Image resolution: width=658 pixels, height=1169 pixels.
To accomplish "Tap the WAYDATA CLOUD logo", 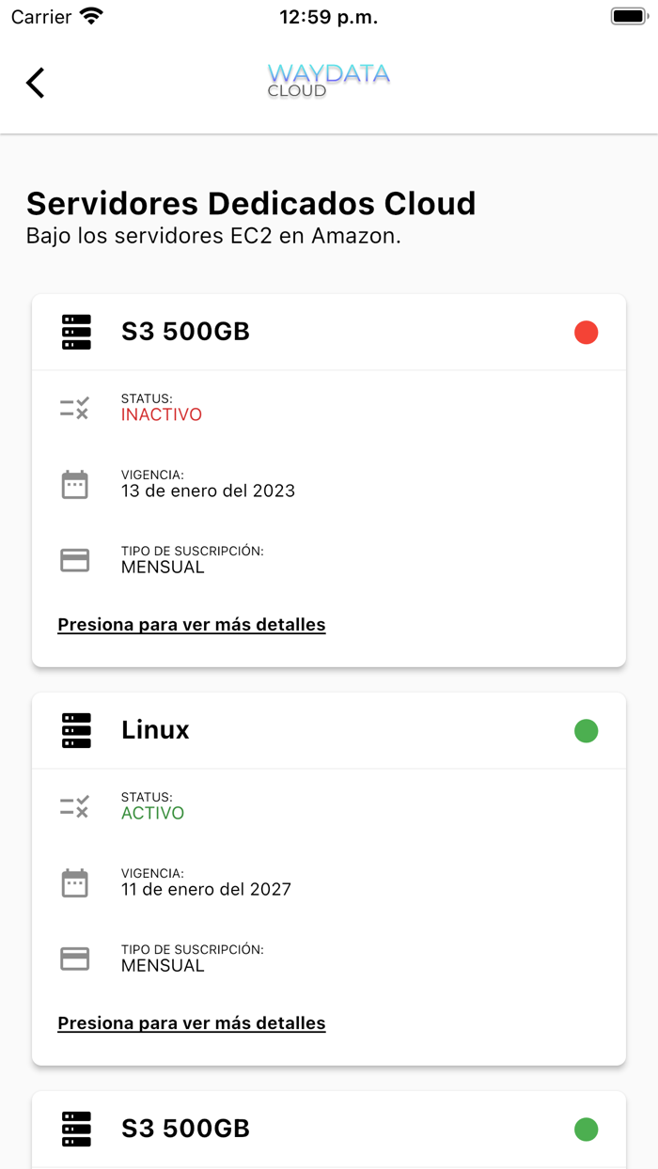I will [x=328, y=82].
